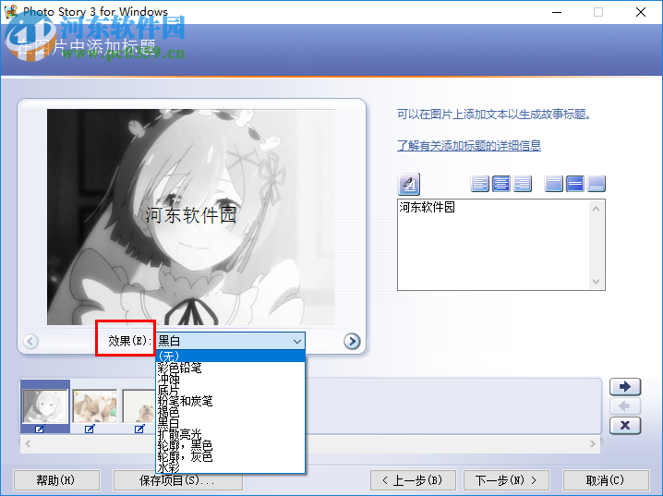Screen dimensions: 663x496
Task: Position title text in middle vertically
Action: [x=575, y=184]
